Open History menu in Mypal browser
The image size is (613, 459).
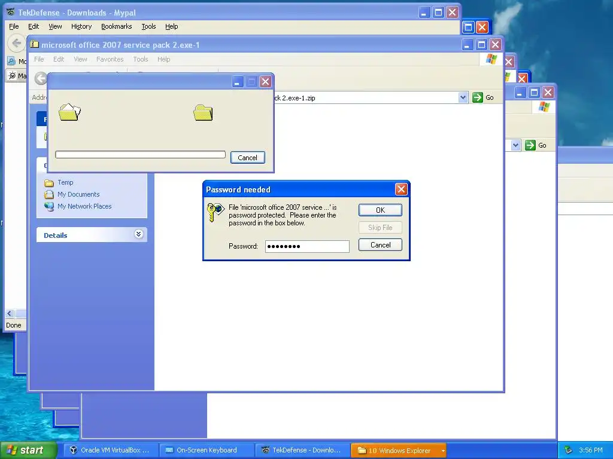[x=81, y=26]
